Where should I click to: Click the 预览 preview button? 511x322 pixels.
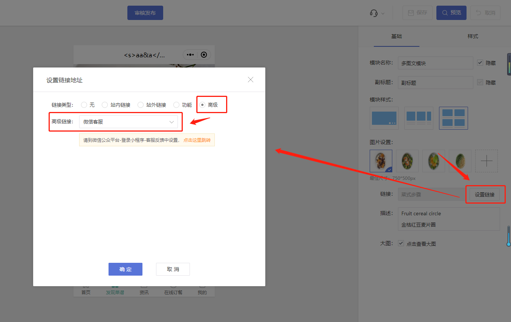[x=451, y=13]
